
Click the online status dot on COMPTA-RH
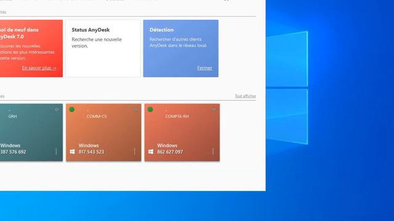[x=150, y=109]
